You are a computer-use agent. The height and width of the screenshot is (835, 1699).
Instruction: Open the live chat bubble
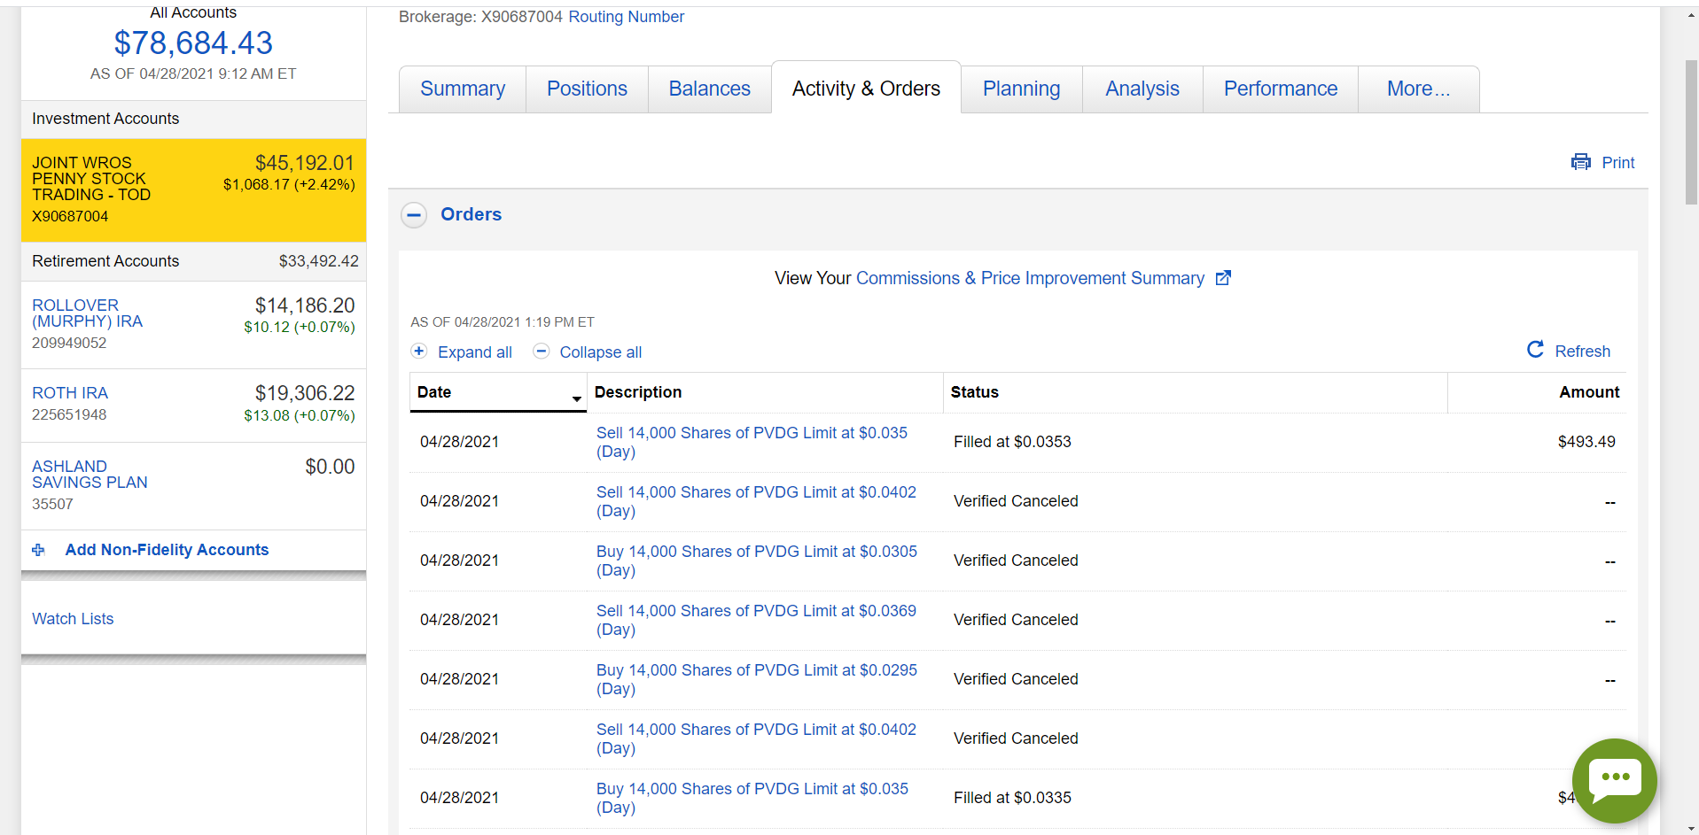pyautogui.click(x=1614, y=780)
